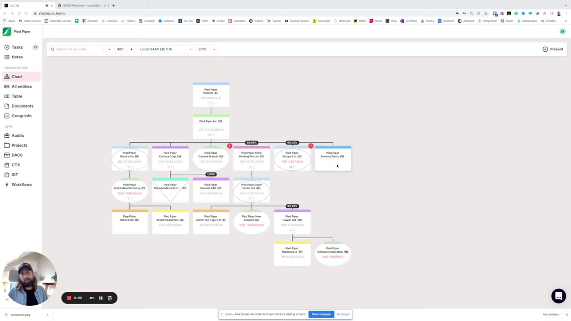Delete the Loom recording
Viewport: 571px width, 321px height.
109,298
